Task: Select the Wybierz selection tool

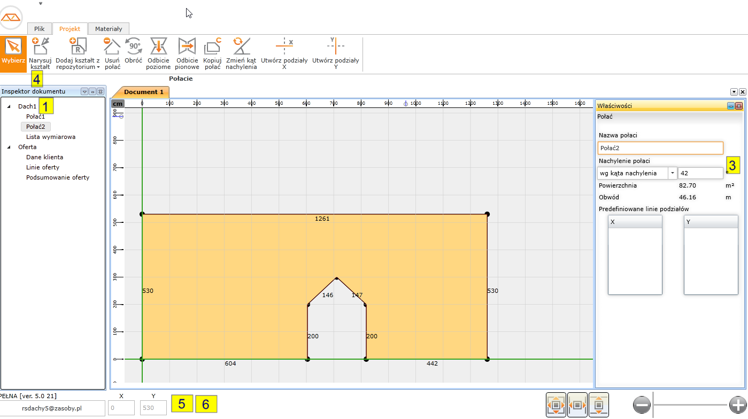Action: point(13,52)
